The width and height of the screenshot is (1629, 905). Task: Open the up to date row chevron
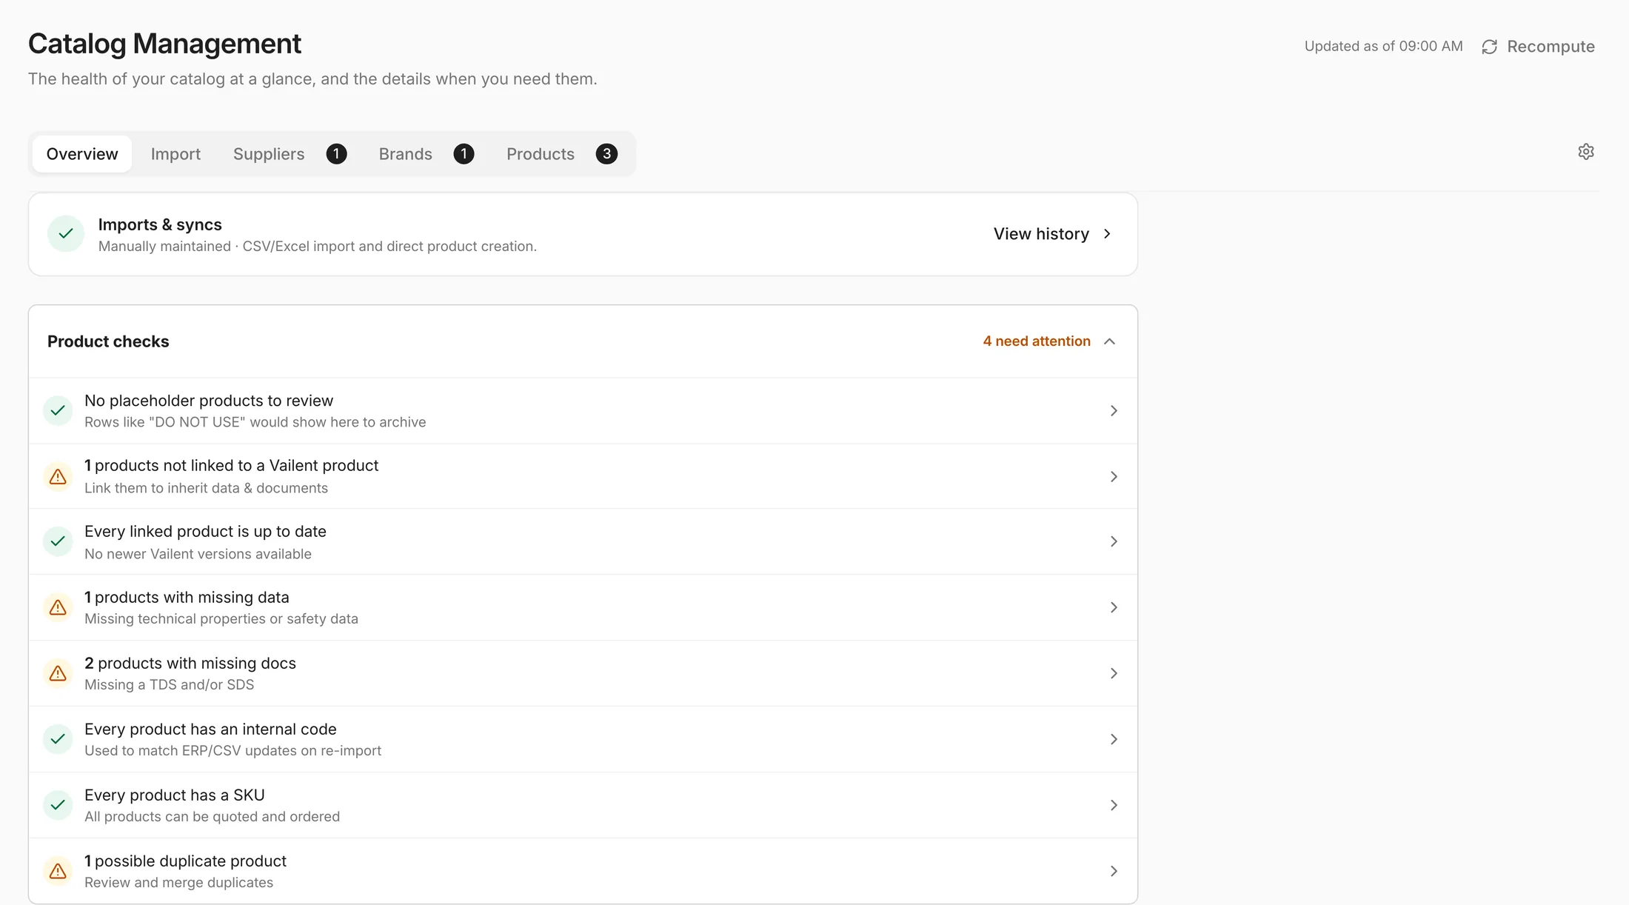point(1114,541)
